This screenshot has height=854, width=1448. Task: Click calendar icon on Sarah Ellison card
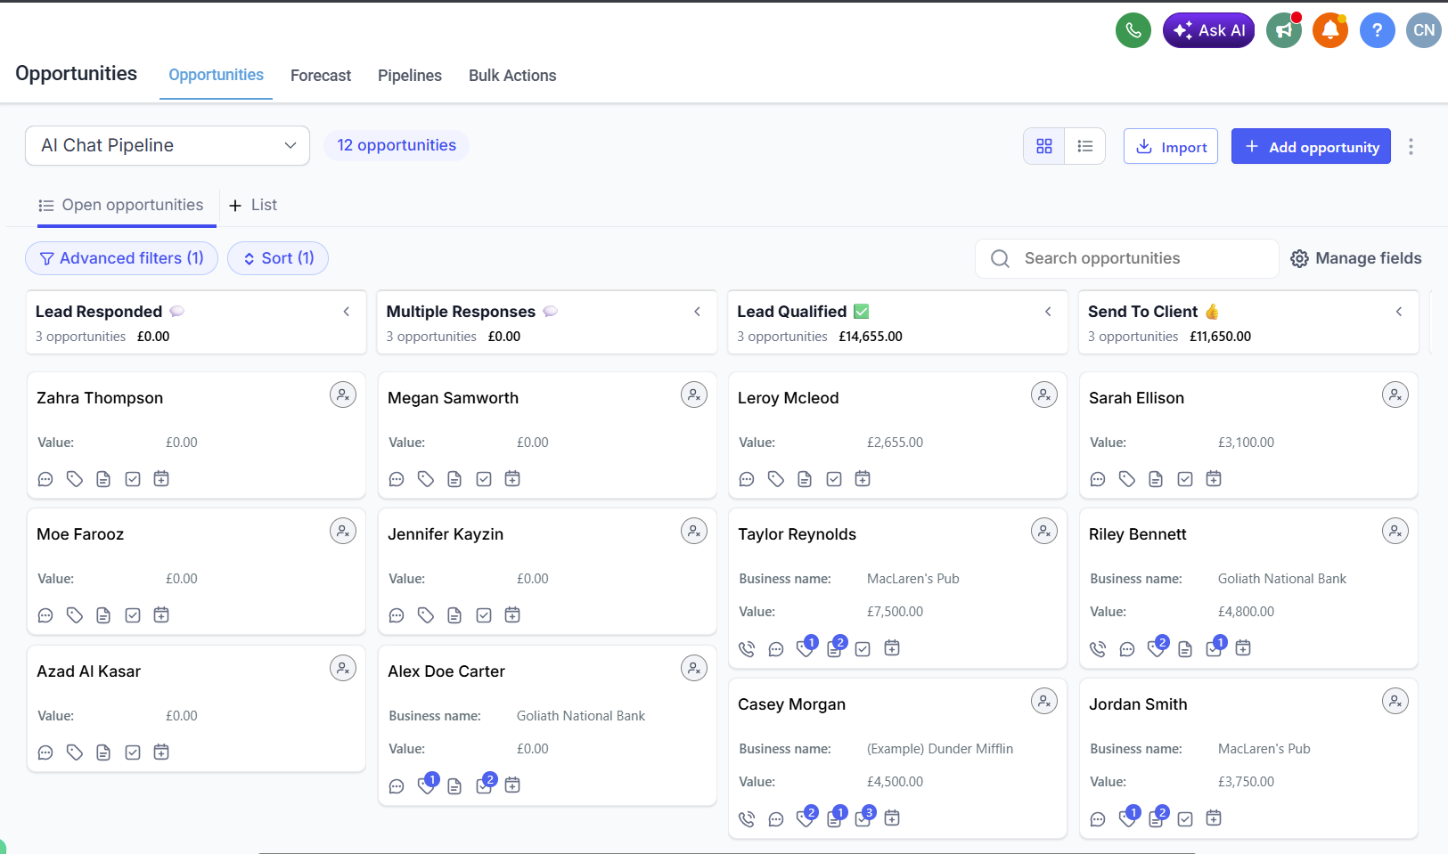tap(1214, 479)
